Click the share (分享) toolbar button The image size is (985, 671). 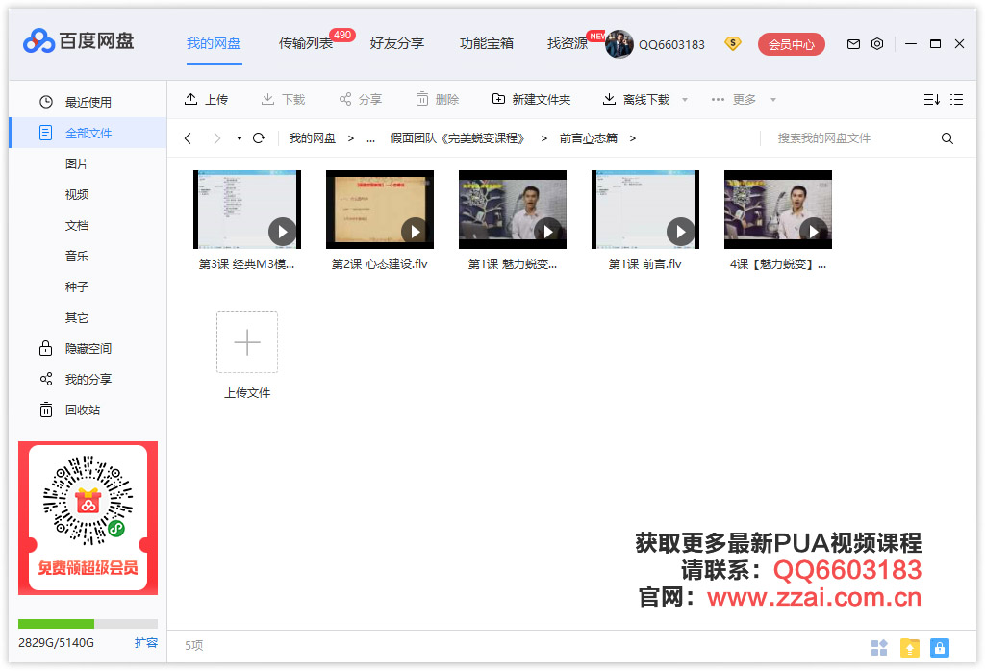tap(360, 99)
